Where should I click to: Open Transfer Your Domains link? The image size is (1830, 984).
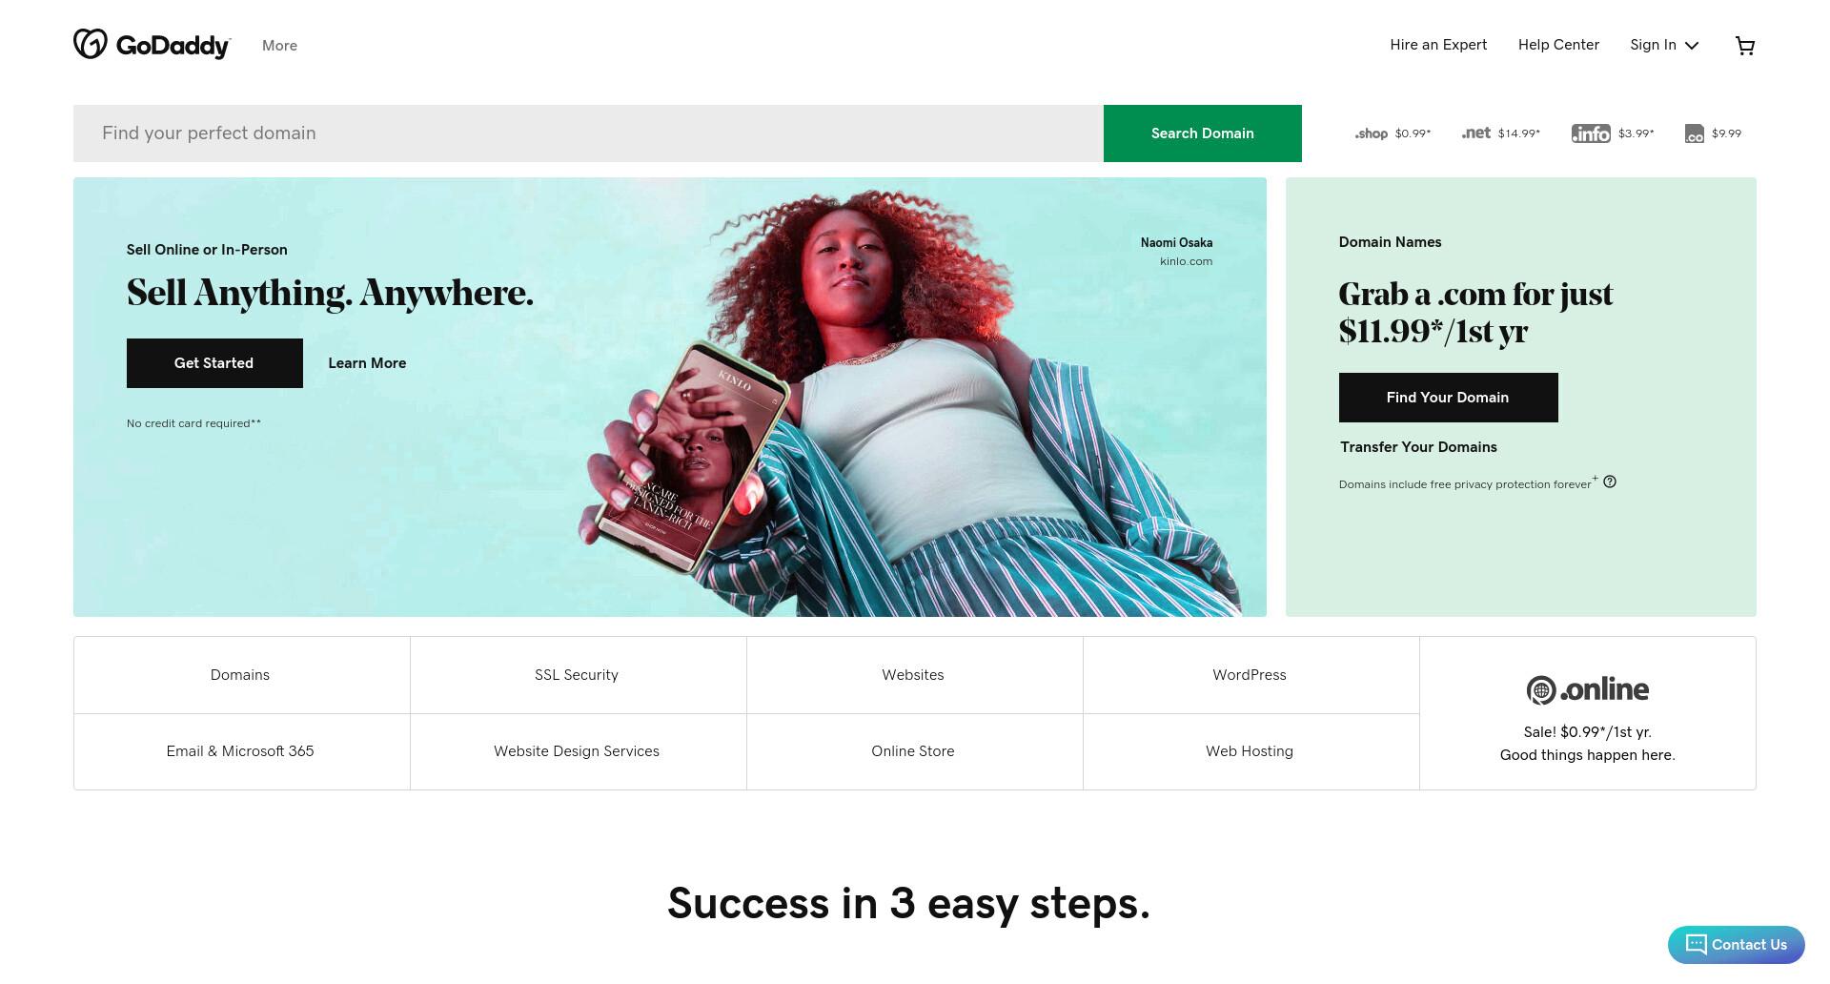[x=1418, y=447]
